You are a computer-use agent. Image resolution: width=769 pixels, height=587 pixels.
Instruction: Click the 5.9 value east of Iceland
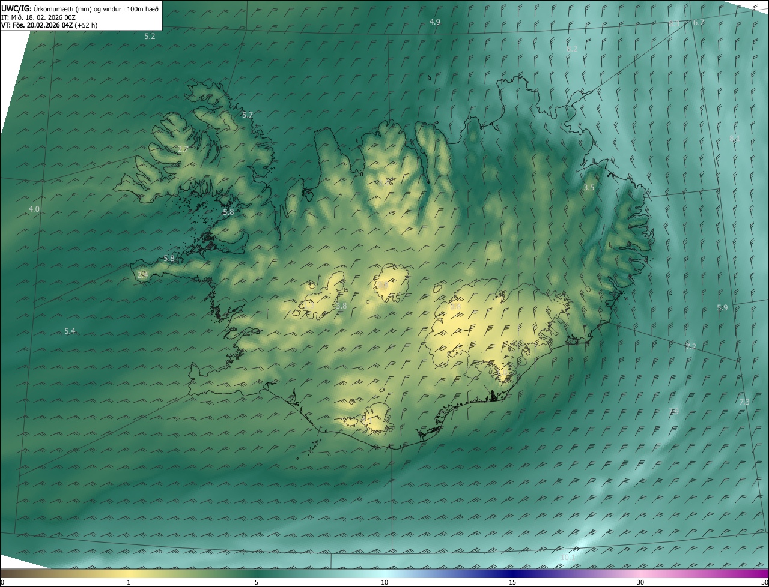722,308
